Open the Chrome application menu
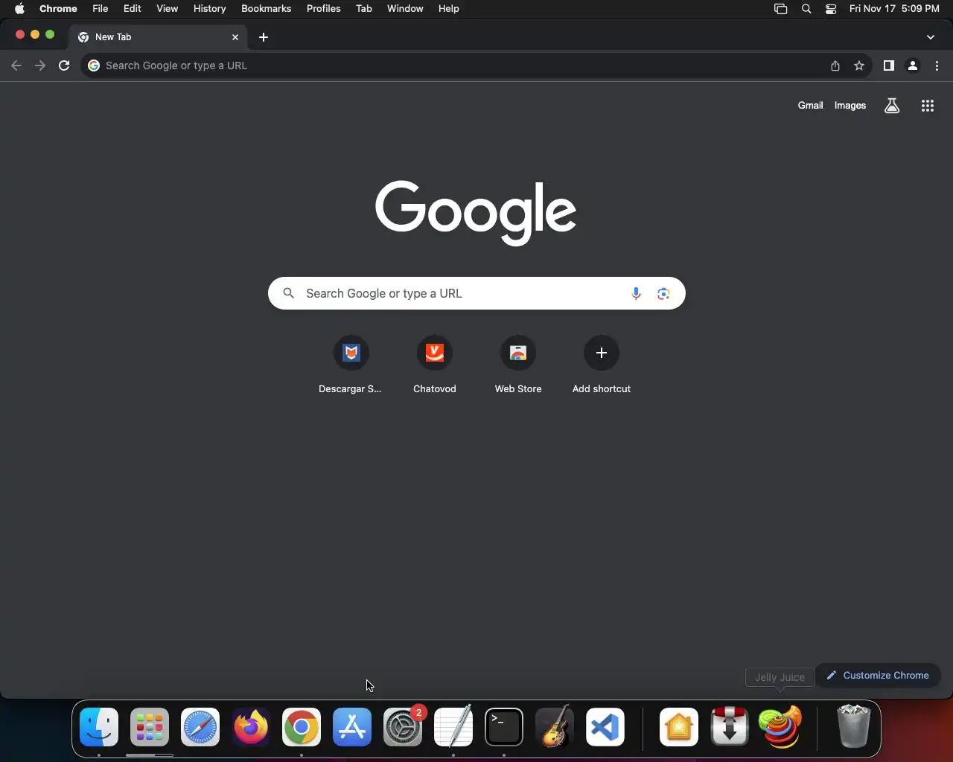 (58, 9)
